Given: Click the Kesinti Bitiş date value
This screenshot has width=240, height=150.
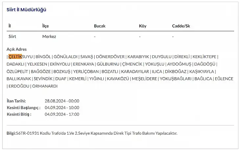Looking at the screenshot, I should pyautogui.click(x=62, y=114).
